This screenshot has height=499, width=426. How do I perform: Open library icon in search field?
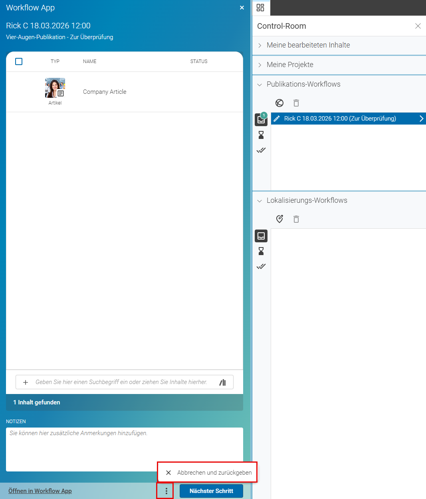pyautogui.click(x=223, y=382)
